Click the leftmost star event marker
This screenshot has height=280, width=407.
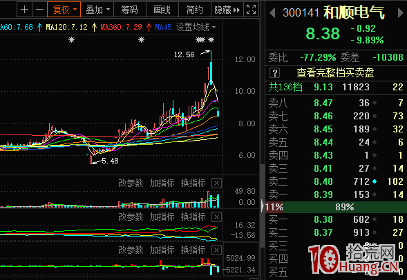tap(71, 39)
